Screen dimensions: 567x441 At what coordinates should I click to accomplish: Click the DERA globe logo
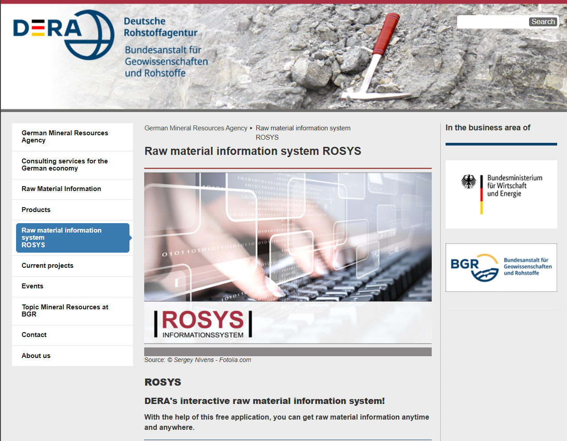64,35
